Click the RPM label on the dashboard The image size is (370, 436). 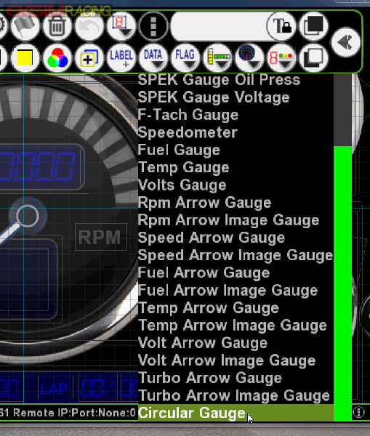coord(100,237)
